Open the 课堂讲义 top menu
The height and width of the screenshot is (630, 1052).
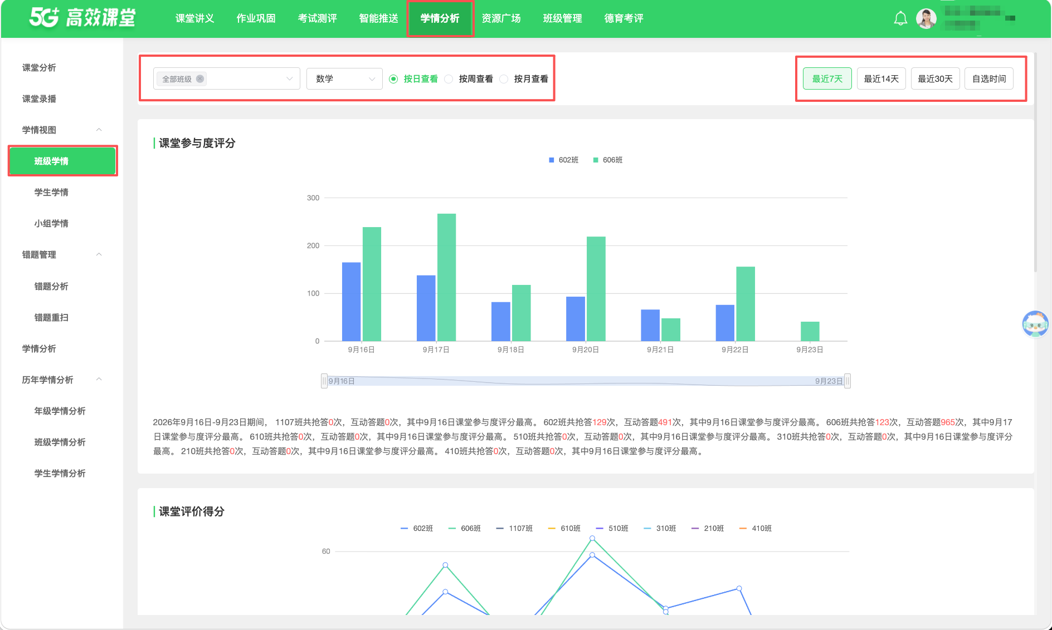[194, 18]
